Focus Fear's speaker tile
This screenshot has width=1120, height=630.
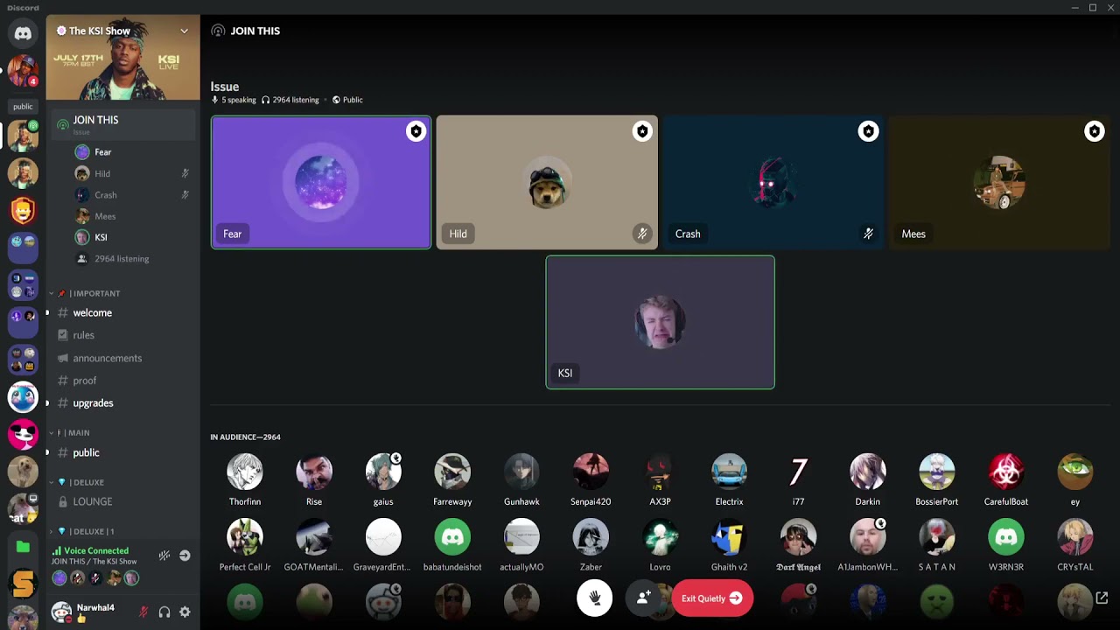pos(321,182)
